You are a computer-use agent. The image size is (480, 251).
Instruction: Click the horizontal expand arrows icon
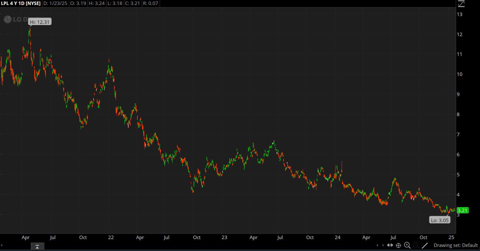click(x=390, y=245)
